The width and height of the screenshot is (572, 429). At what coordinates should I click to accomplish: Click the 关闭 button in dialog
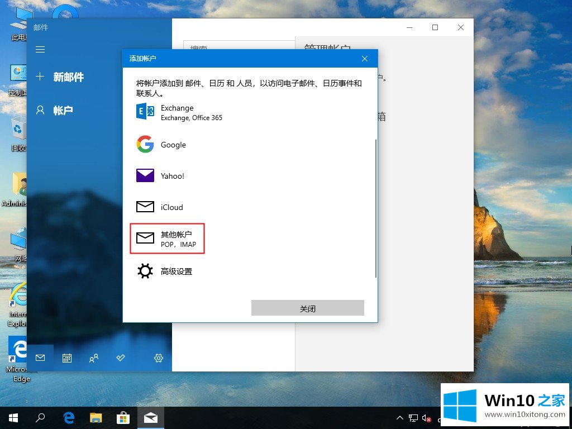(x=308, y=308)
